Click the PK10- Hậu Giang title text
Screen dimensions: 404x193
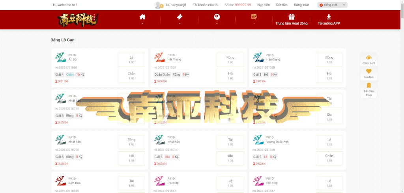273,57
